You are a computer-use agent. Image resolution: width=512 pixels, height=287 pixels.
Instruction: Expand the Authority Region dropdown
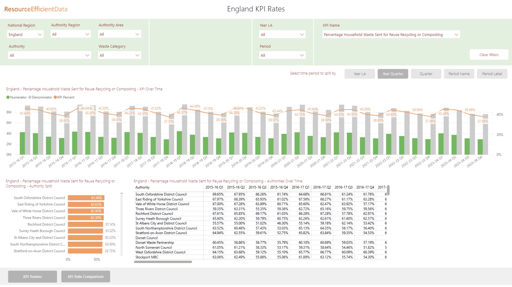(70, 34)
